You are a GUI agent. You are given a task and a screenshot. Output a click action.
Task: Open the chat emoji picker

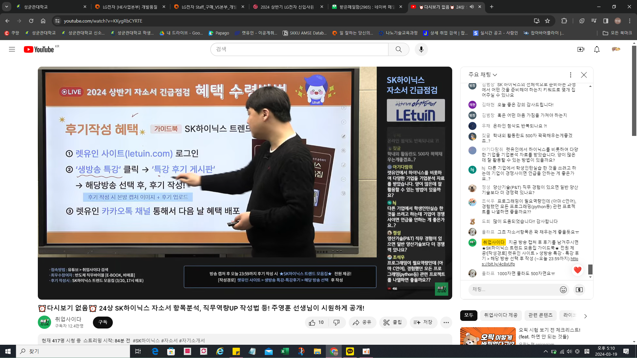pyautogui.click(x=563, y=290)
